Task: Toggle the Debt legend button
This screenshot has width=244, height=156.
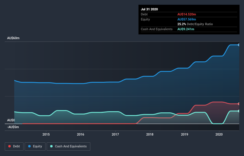Action: pos(14,147)
